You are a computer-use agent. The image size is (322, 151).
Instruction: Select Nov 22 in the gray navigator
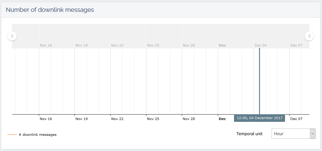(117, 45)
